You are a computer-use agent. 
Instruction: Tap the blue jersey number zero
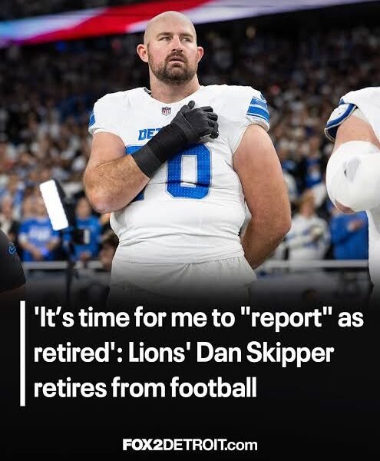click(x=190, y=170)
